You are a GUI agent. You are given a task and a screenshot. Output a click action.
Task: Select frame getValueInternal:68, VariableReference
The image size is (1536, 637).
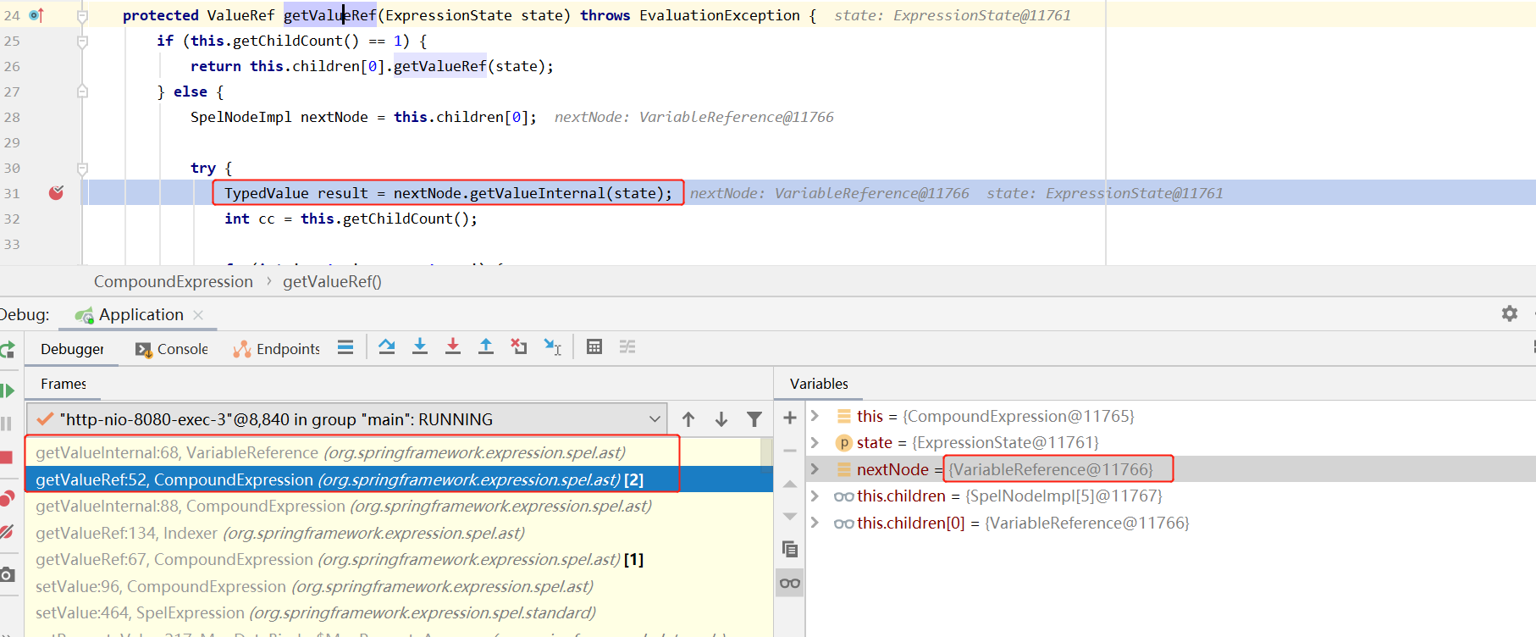393,452
